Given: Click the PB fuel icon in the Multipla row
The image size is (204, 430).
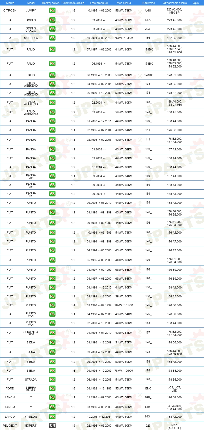Looking at the screenshot, I should pos(52,38).
